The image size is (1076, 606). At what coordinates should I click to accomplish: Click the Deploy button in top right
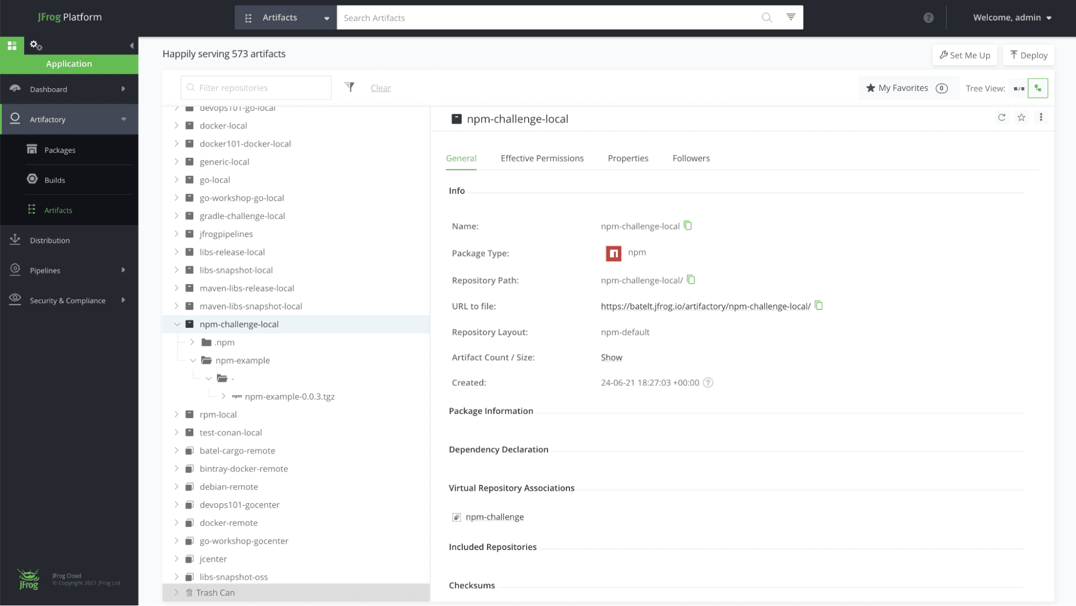pos(1030,55)
